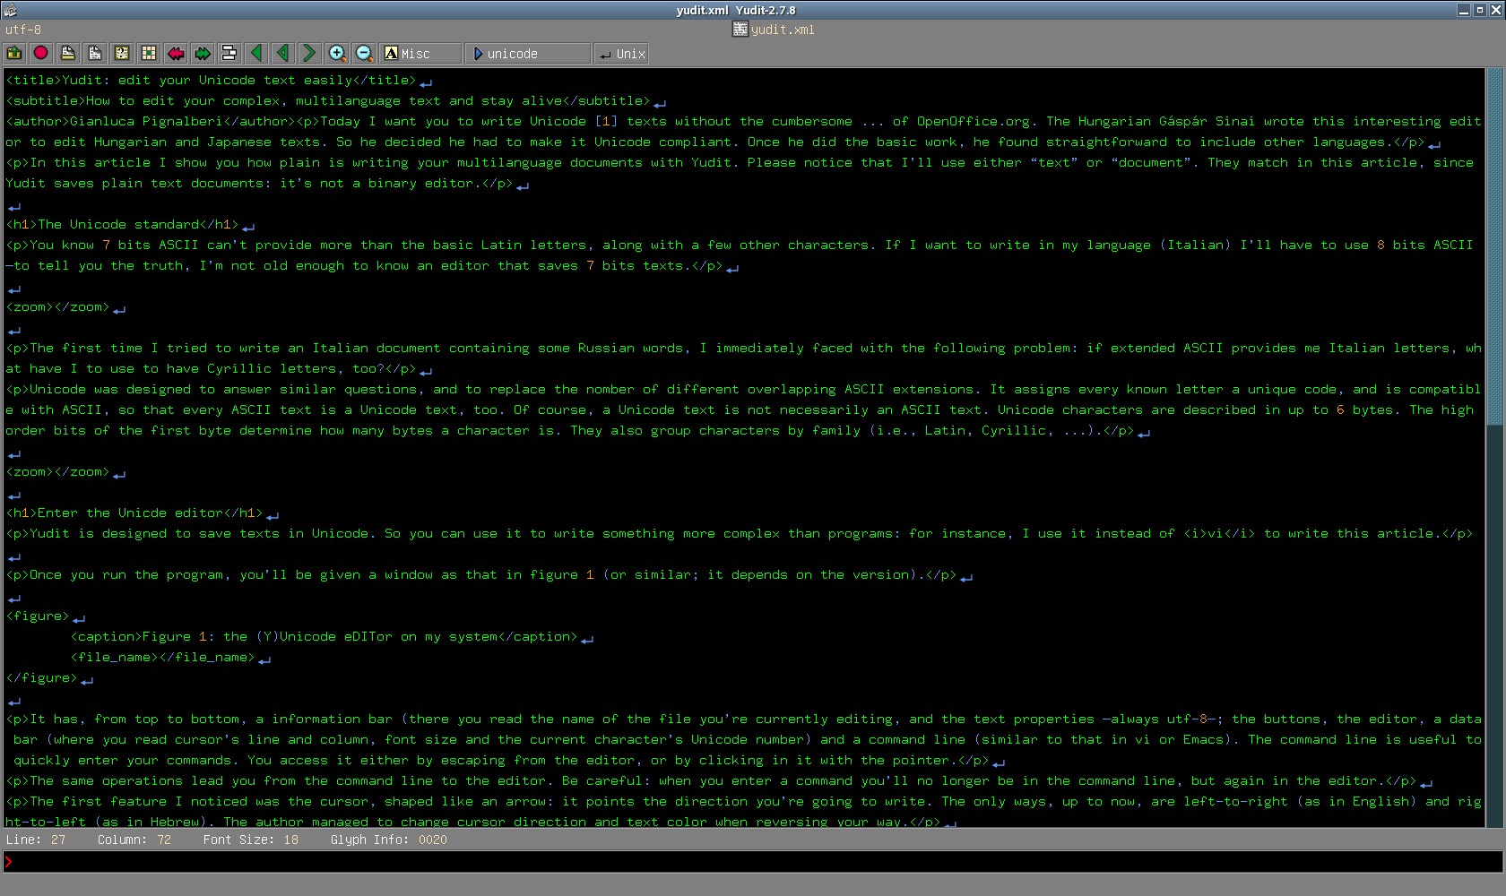Screen dimensions: 1506x896
Task: Click the command line input field
Action: click(x=753, y=862)
